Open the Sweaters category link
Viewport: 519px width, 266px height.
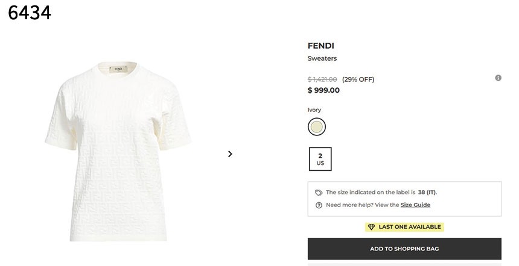[x=322, y=58]
